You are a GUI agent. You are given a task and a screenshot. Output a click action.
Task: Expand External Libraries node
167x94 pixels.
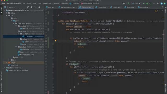(x=4, y=68)
